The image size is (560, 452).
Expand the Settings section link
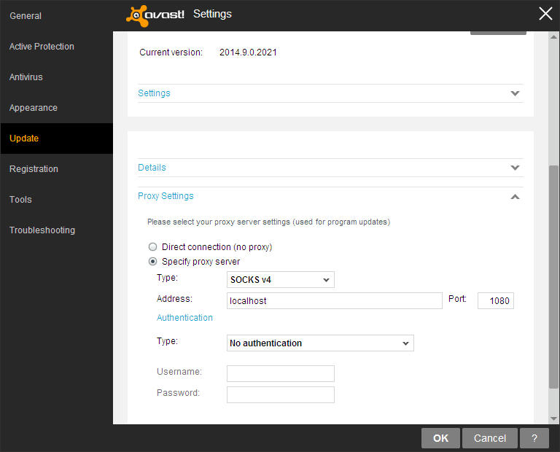[x=154, y=93]
